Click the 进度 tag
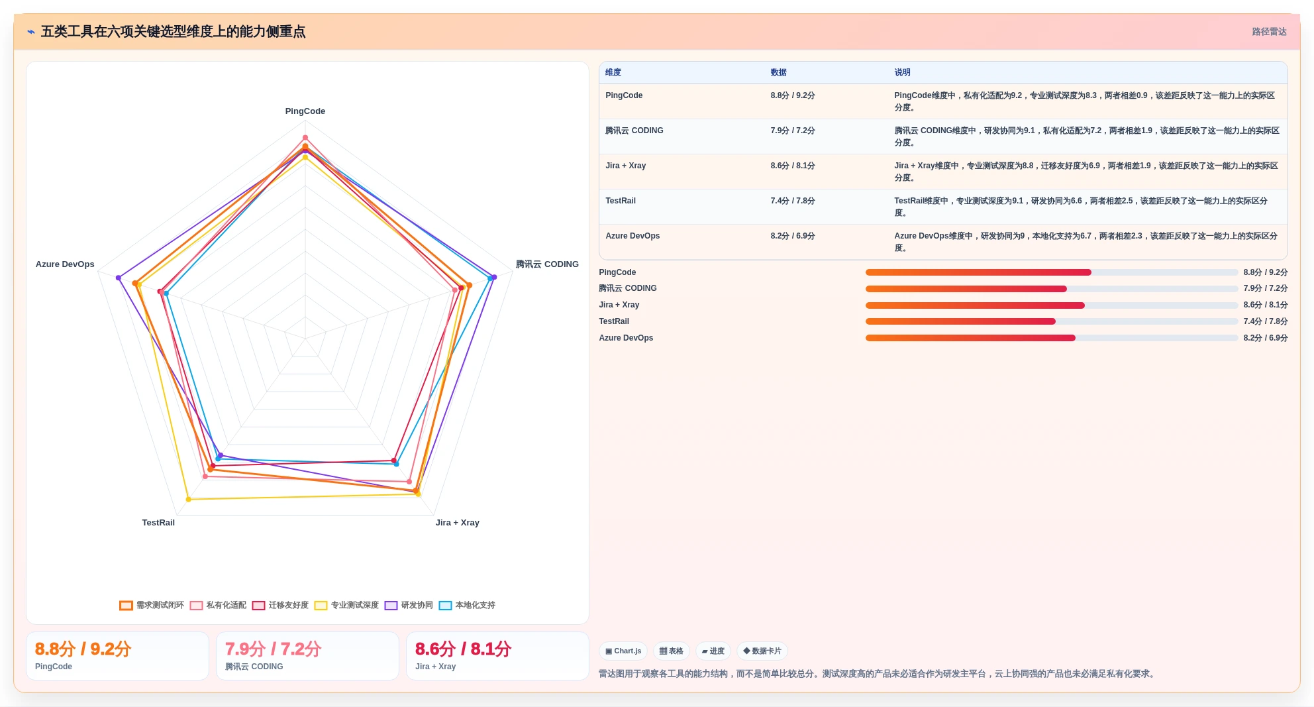 (713, 651)
